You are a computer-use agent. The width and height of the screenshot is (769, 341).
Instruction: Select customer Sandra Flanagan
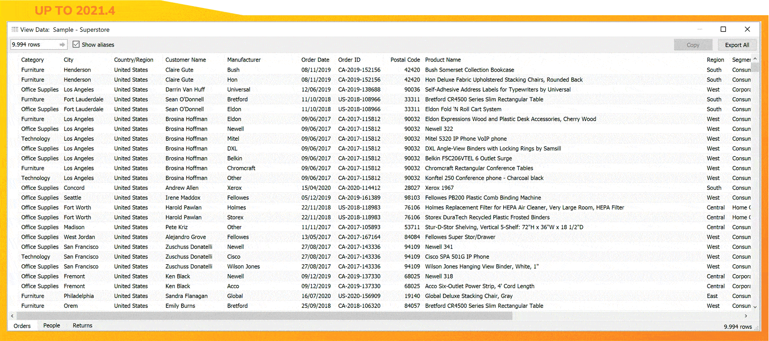[x=186, y=296]
